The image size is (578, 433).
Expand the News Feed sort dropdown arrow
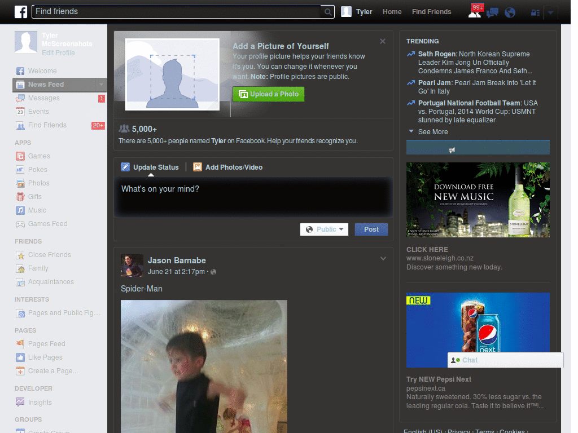(x=100, y=85)
